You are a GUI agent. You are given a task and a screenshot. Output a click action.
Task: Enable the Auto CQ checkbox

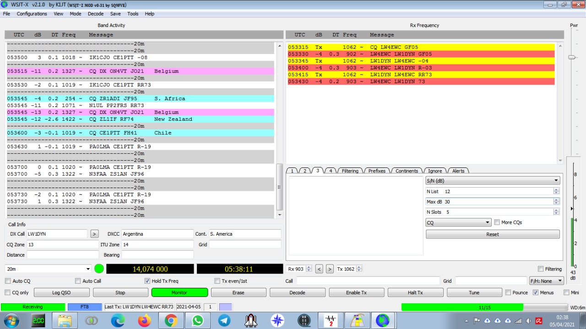pyautogui.click(x=8, y=281)
